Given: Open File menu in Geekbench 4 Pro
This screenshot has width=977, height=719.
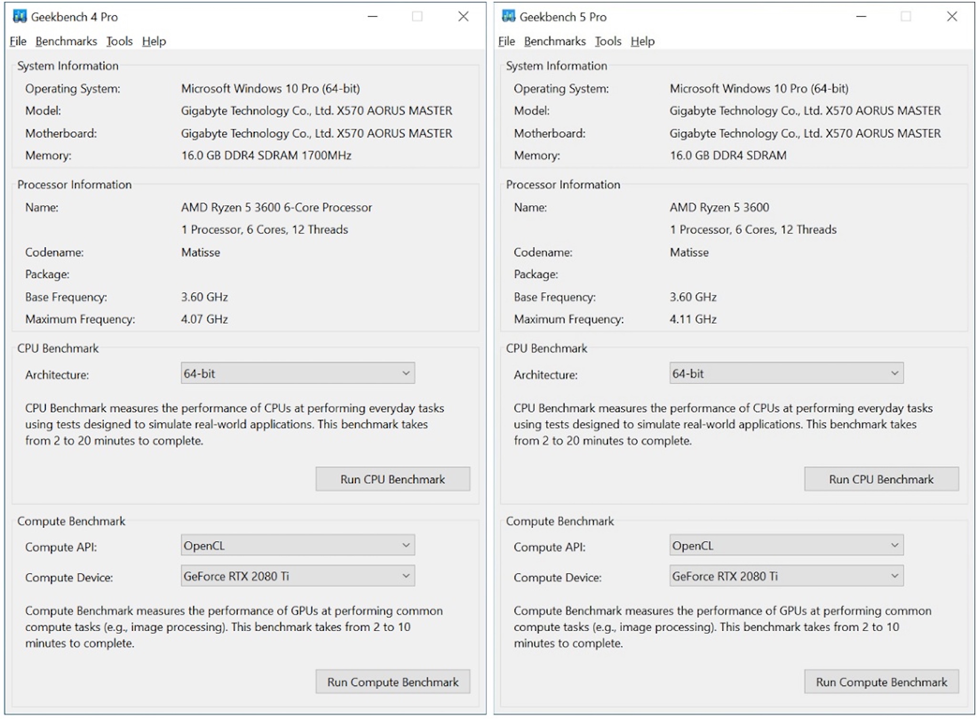Looking at the screenshot, I should coord(18,42).
